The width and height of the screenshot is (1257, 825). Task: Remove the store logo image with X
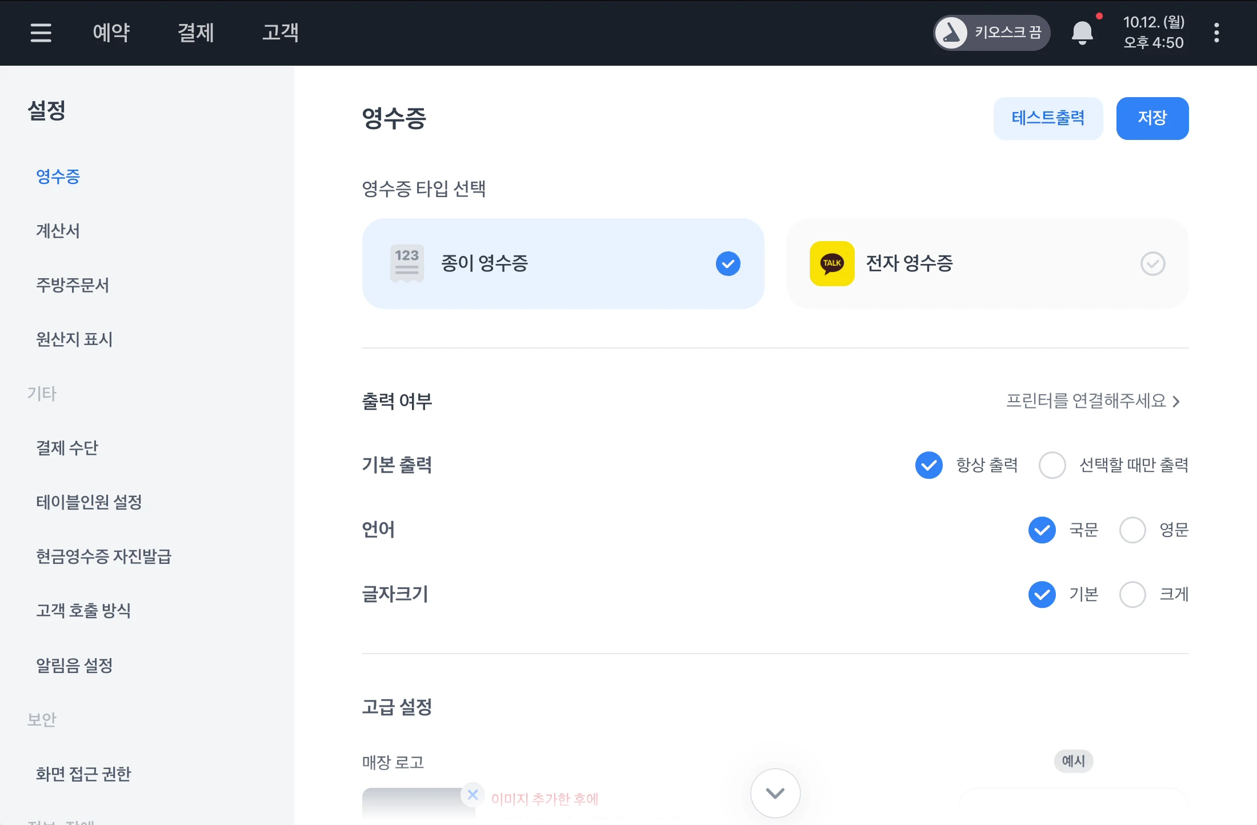click(473, 795)
